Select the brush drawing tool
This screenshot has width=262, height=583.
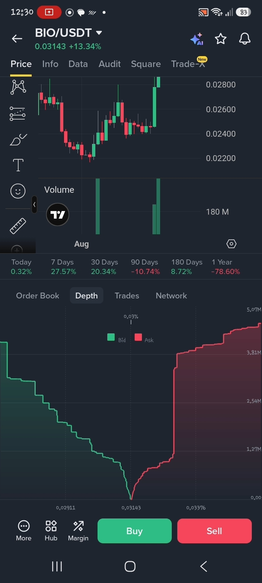(18, 140)
